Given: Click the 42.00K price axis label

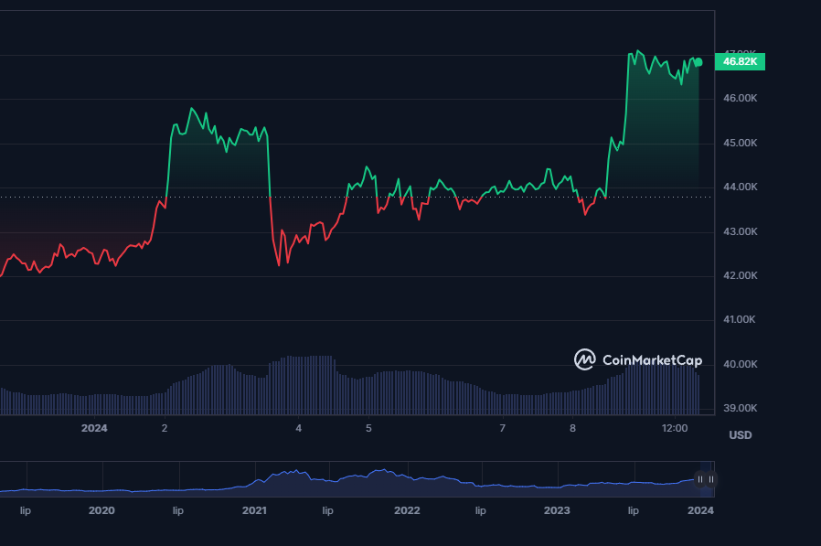Looking at the screenshot, I should tap(741, 275).
